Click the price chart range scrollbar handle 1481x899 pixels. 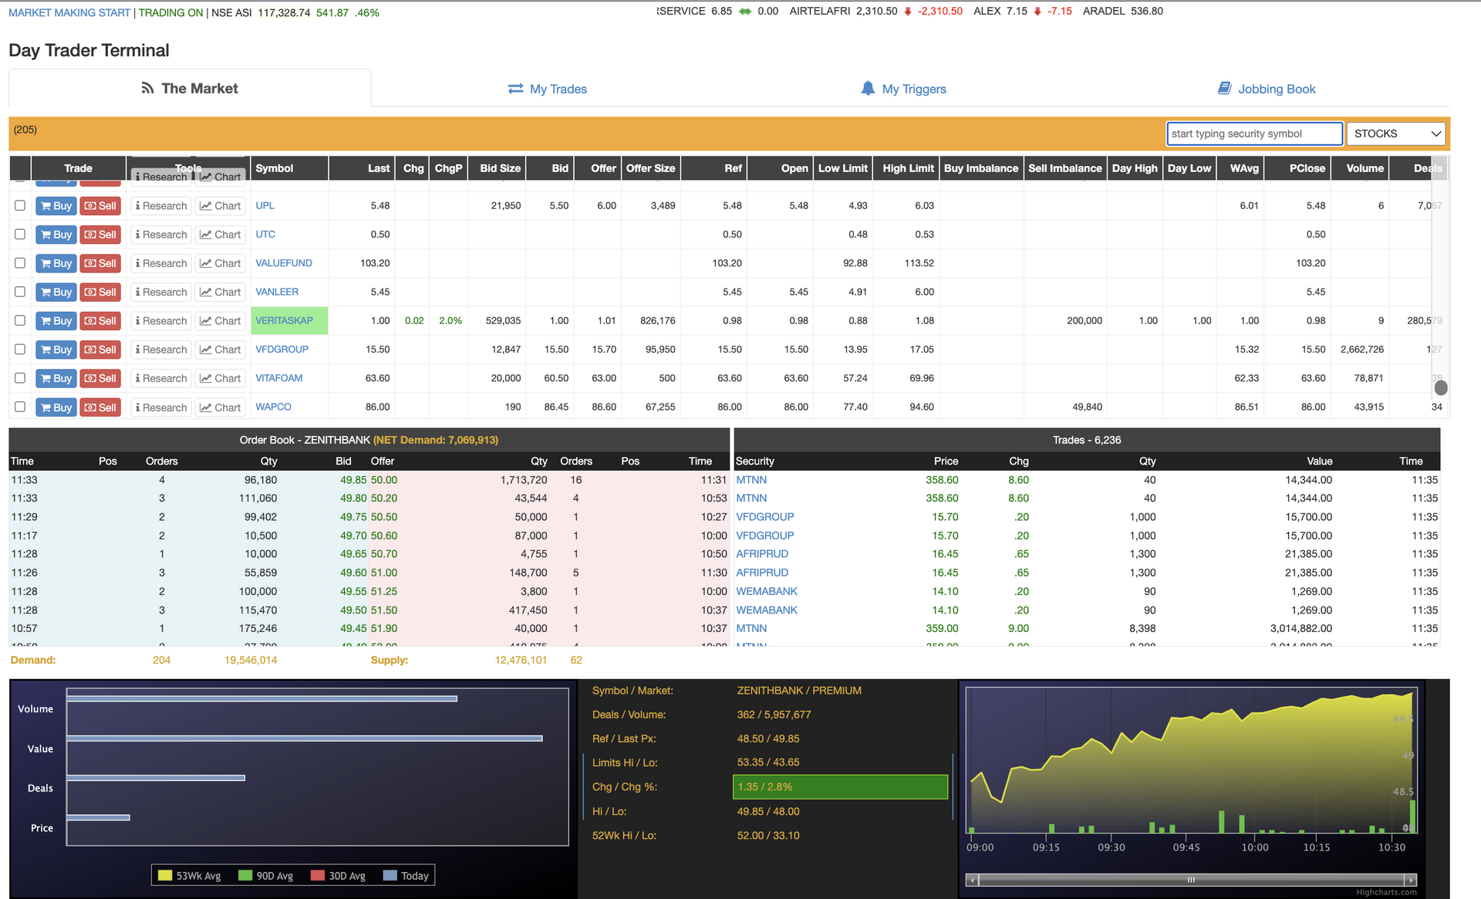1190,880
